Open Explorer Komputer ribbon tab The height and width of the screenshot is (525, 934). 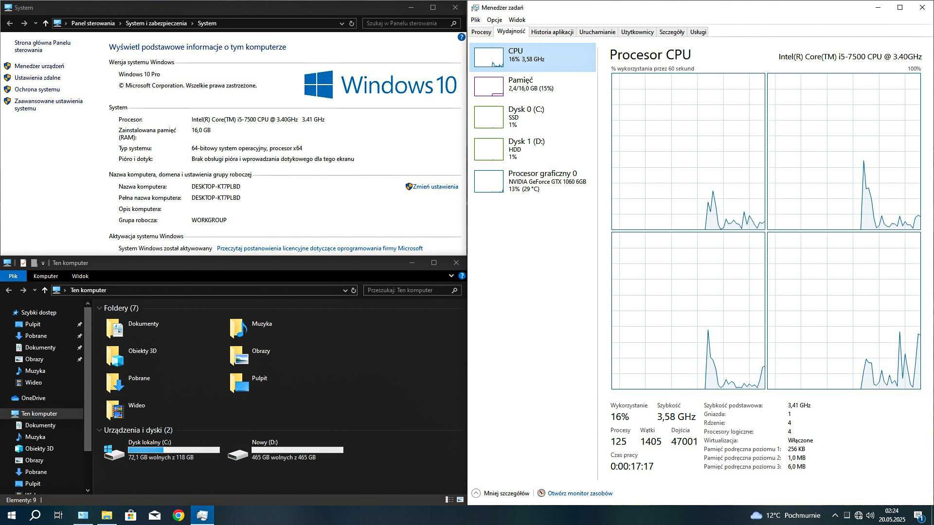[46, 276]
